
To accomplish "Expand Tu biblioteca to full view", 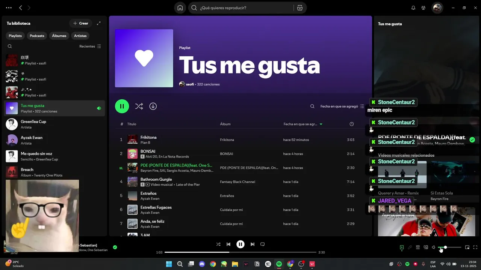I will (x=98, y=23).
